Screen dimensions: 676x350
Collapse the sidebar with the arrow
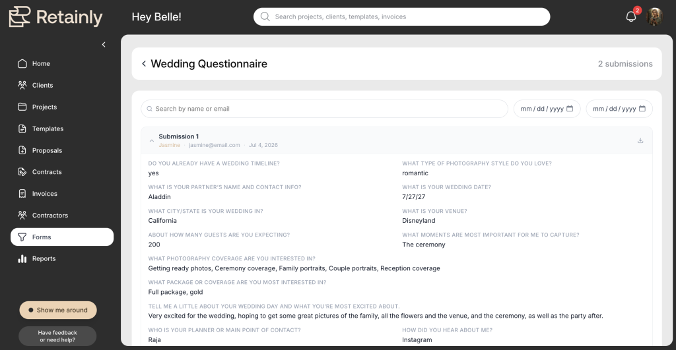[x=104, y=44]
